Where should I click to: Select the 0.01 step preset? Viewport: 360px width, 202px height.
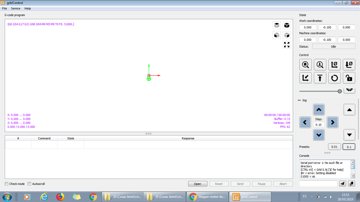pos(334,147)
